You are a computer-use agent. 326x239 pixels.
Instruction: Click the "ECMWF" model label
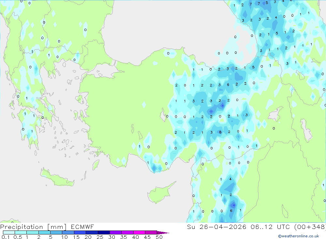[x=82, y=227]
